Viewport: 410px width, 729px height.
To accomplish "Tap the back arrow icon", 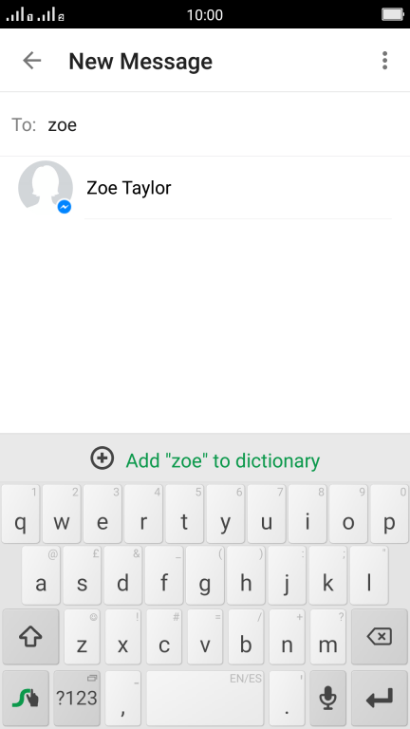I will coord(32,61).
